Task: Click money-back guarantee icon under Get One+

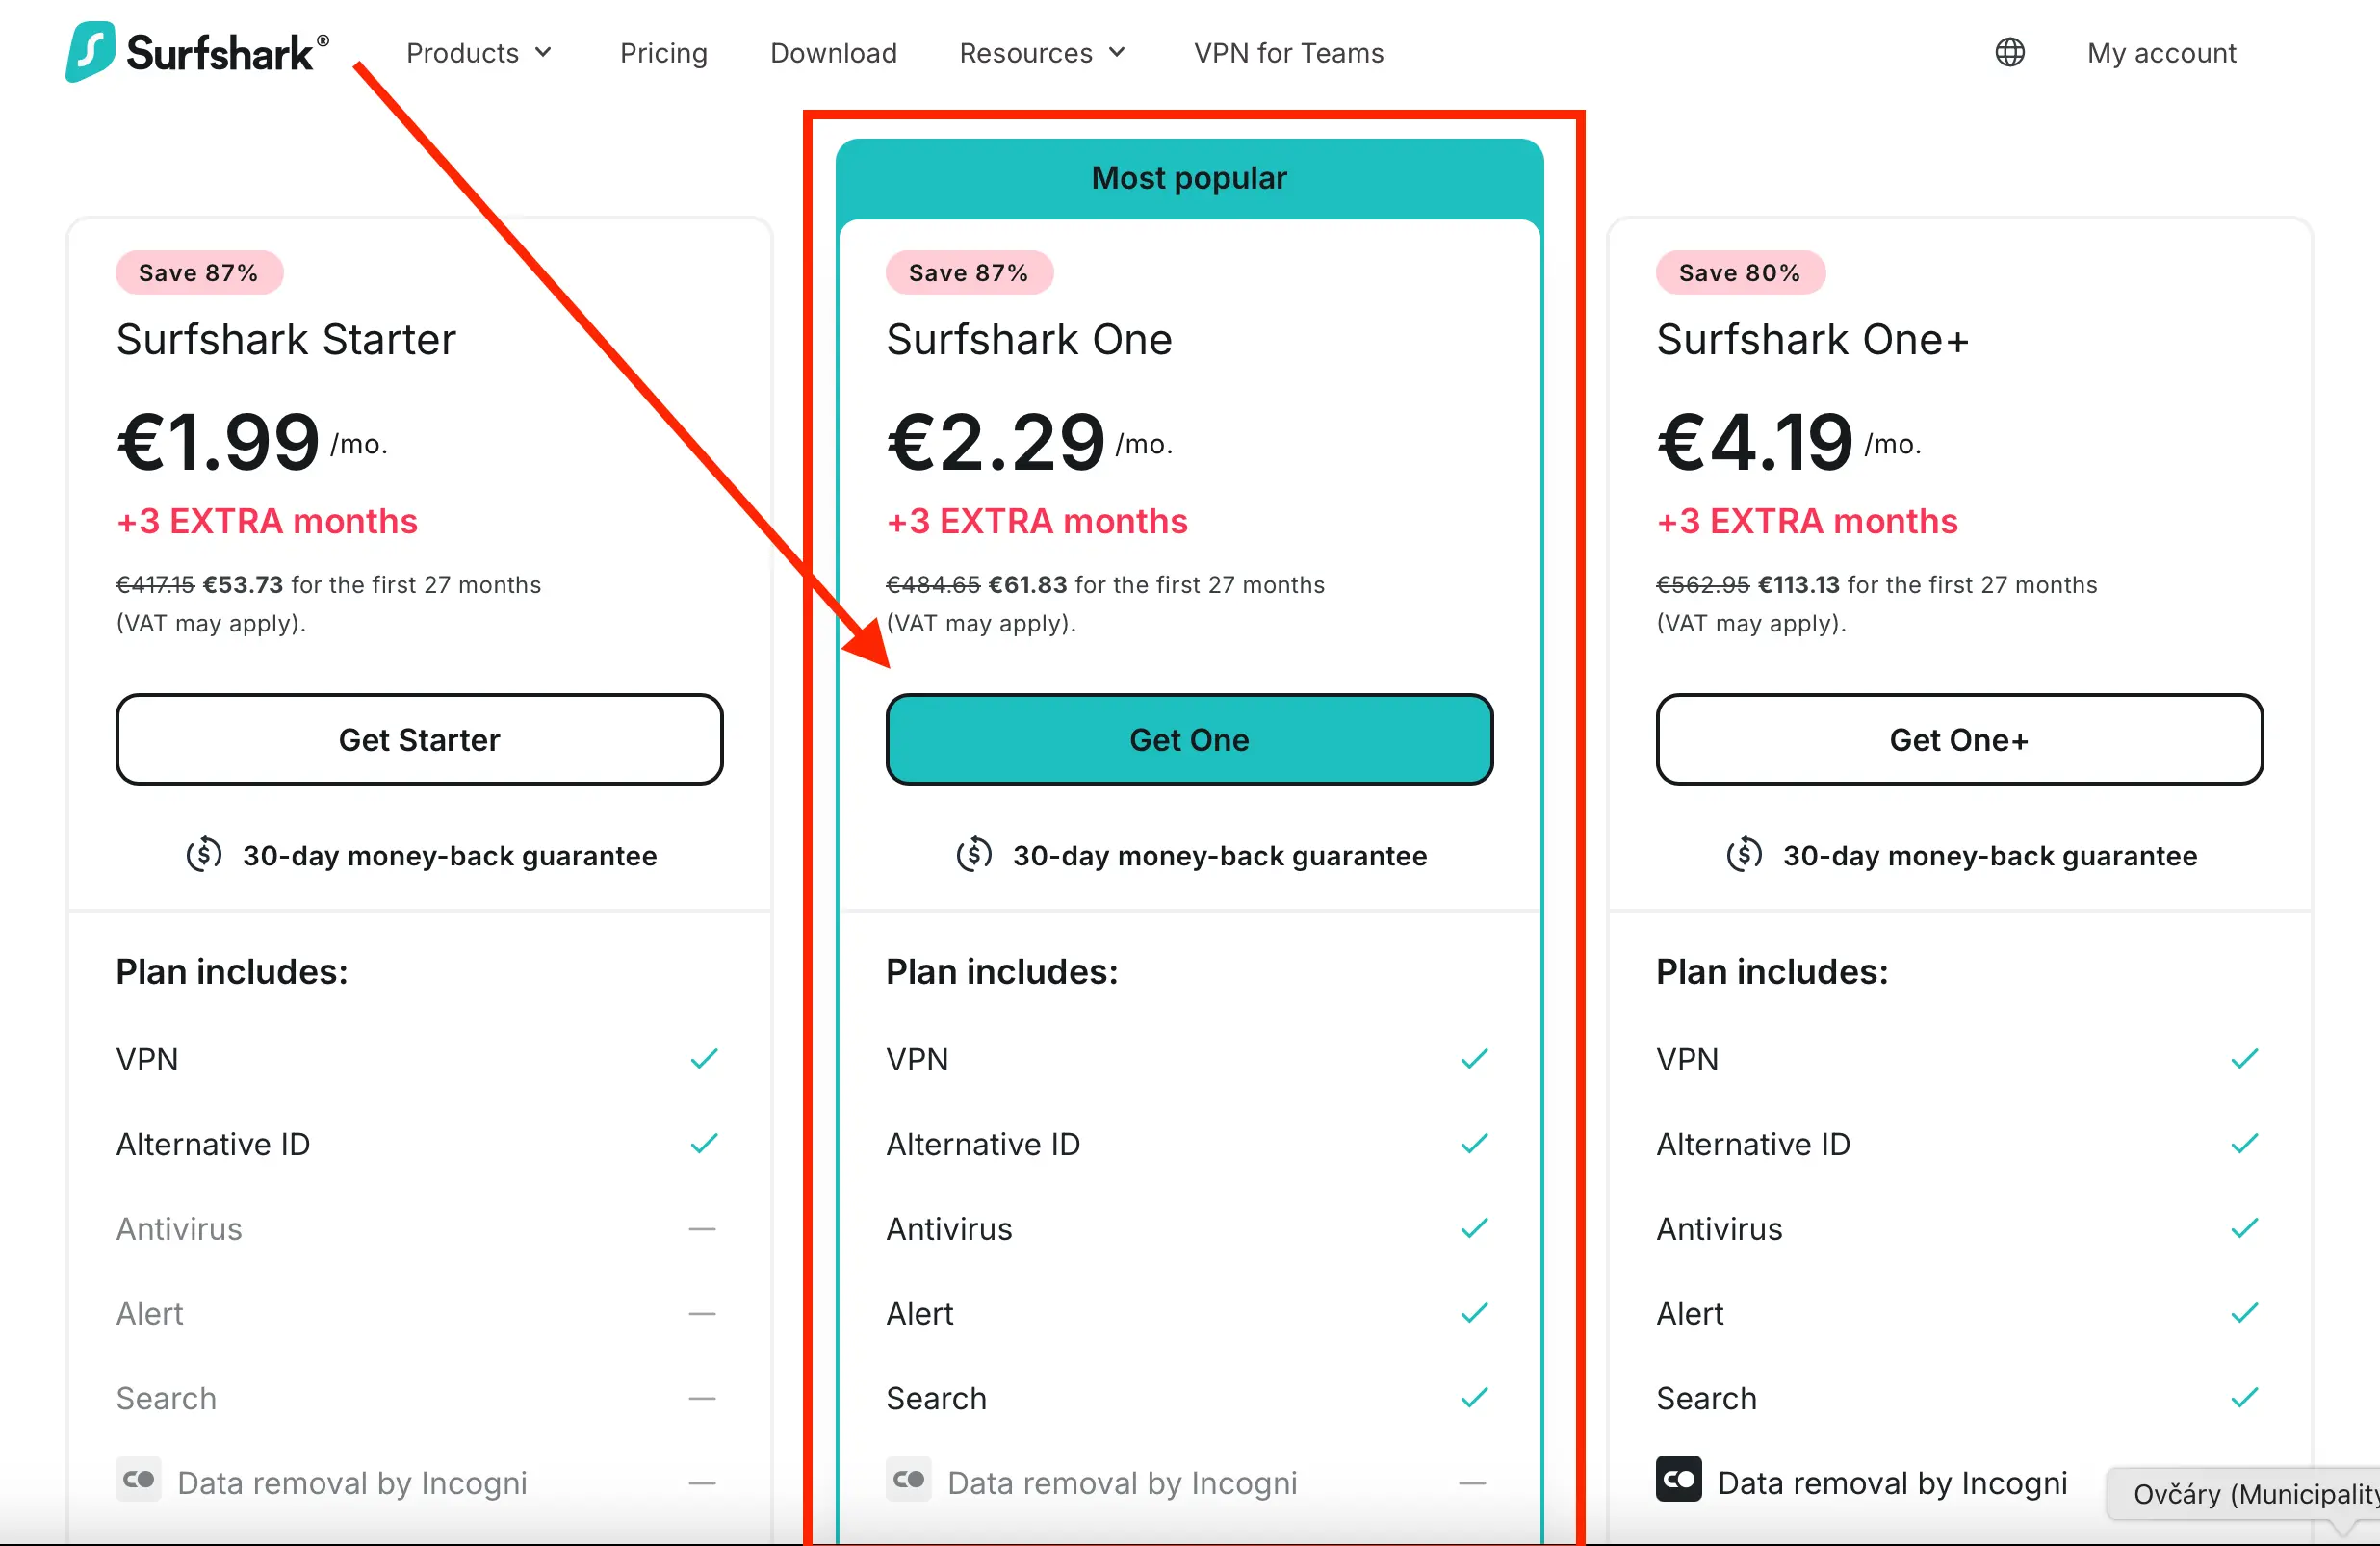Action: [1743, 855]
